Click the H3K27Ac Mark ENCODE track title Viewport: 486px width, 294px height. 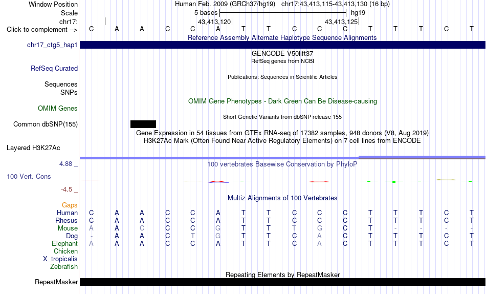tap(282, 141)
